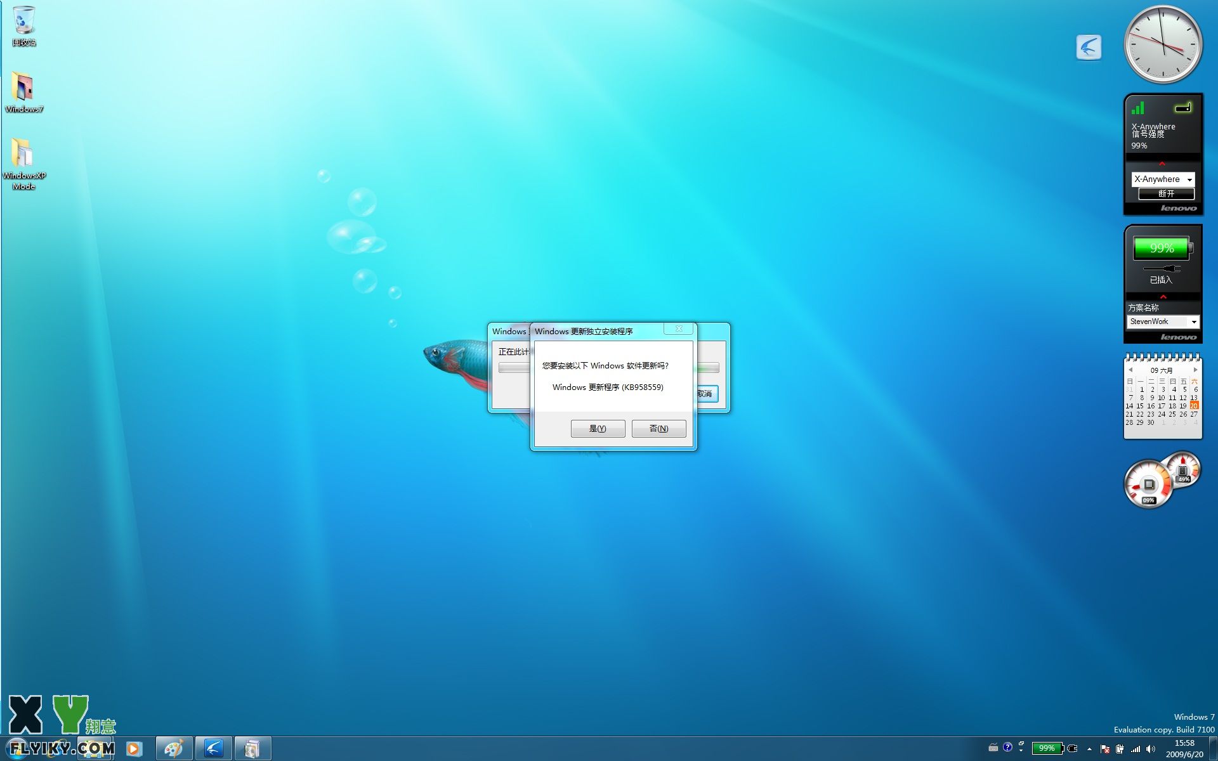This screenshot has width=1218, height=761.
Task: Click the battery 99% graphic in power gadget
Action: [1163, 248]
